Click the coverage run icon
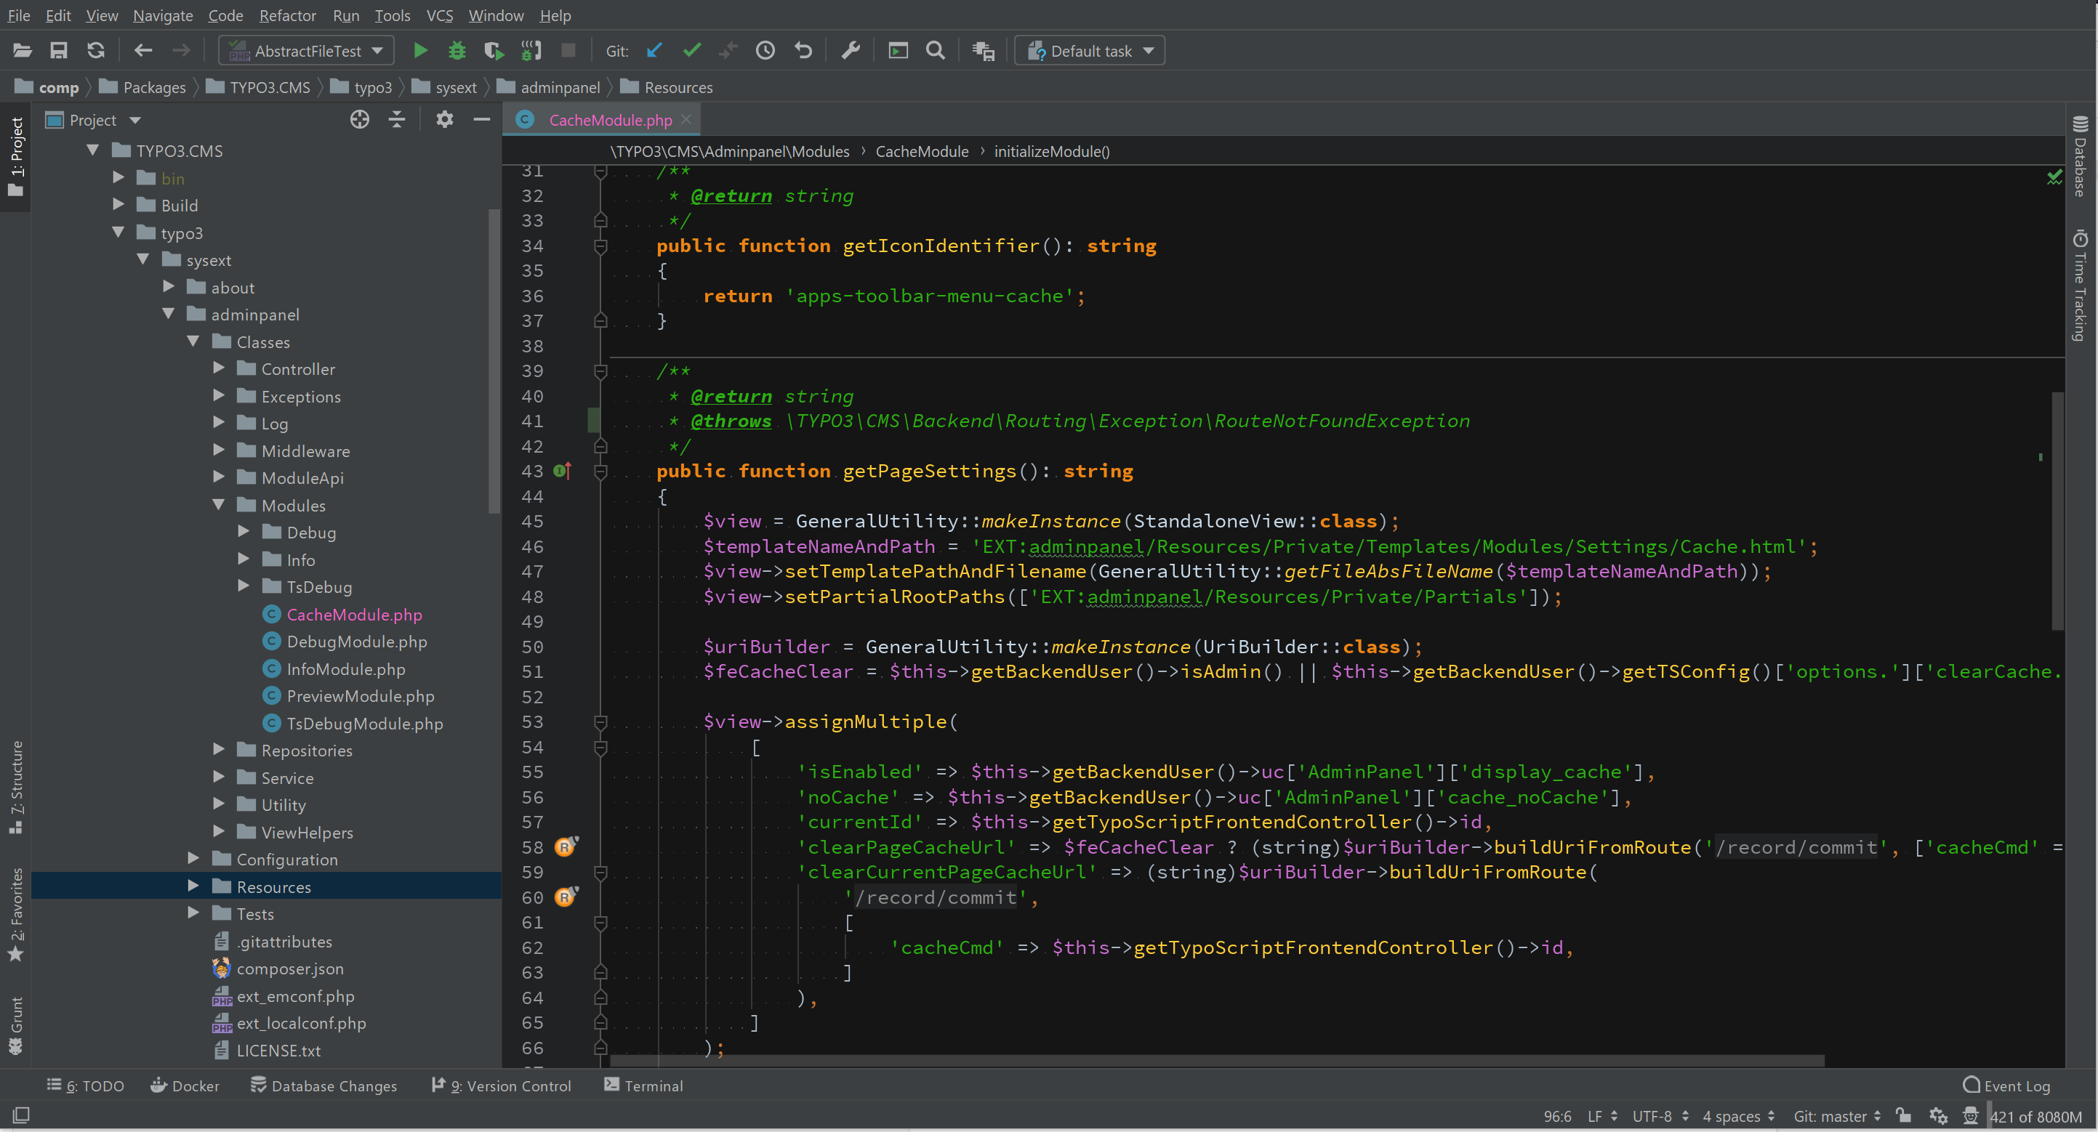2098x1132 pixels. [x=494, y=52]
